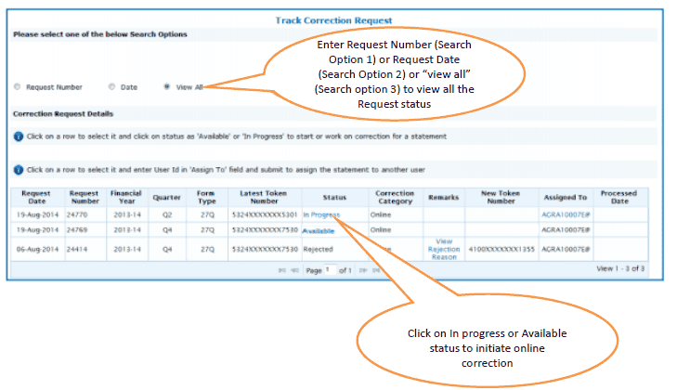The image size is (677, 390).
Task: Click Assigned To value for request 24770
Action: 566,214
